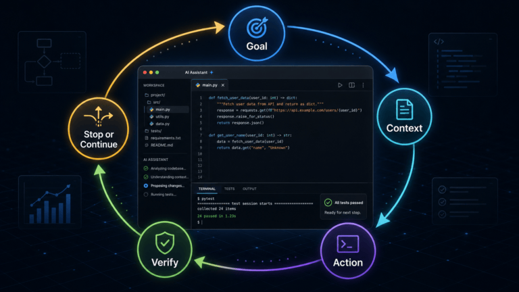Click the Goal target icon
Viewport: 519px width, 292px height.
(257, 28)
